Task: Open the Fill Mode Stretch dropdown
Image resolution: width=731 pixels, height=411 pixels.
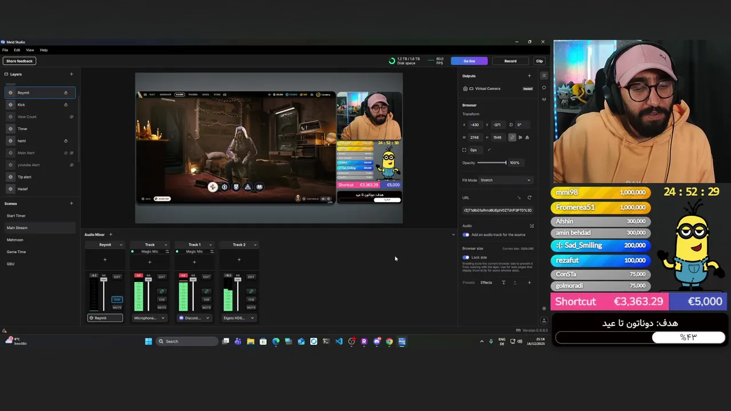Action: point(505,180)
